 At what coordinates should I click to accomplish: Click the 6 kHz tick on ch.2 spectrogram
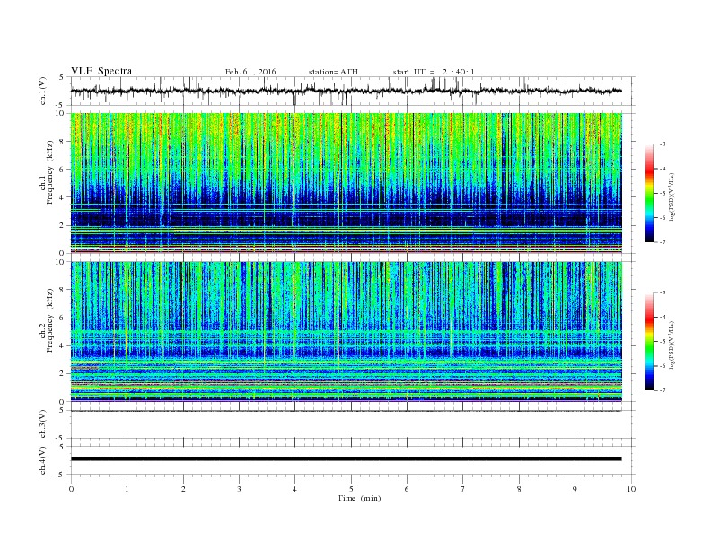(x=63, y=318)
